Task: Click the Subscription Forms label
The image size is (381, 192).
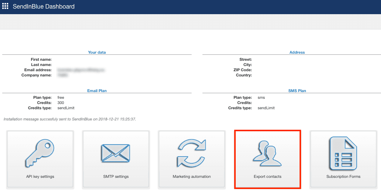Action: point(343,176)
